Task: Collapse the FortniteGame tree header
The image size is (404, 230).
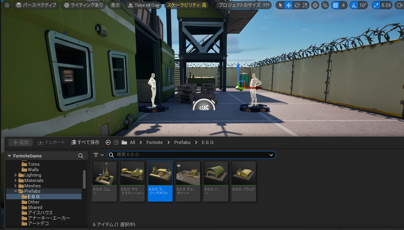Action: (9, 156)
